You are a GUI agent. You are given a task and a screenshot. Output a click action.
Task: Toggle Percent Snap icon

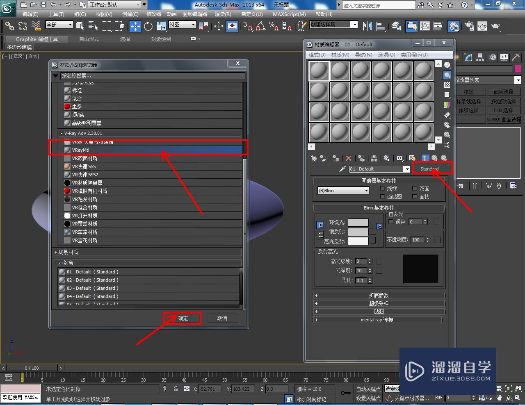pos(274,26)
